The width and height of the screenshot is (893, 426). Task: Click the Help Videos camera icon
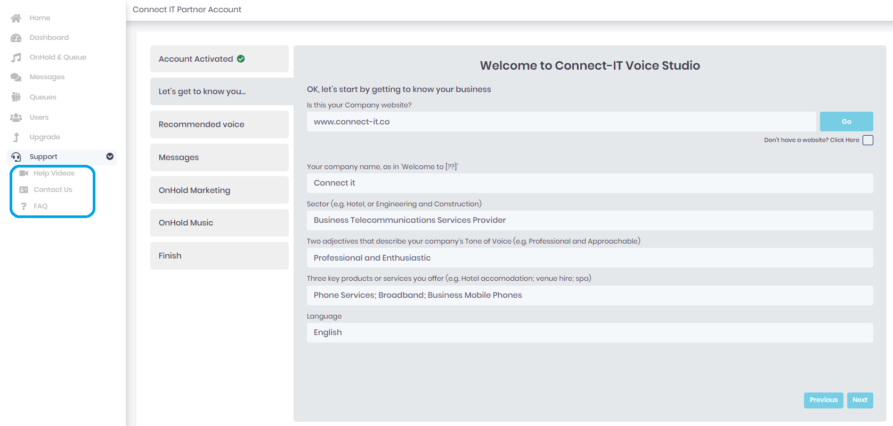23,173
